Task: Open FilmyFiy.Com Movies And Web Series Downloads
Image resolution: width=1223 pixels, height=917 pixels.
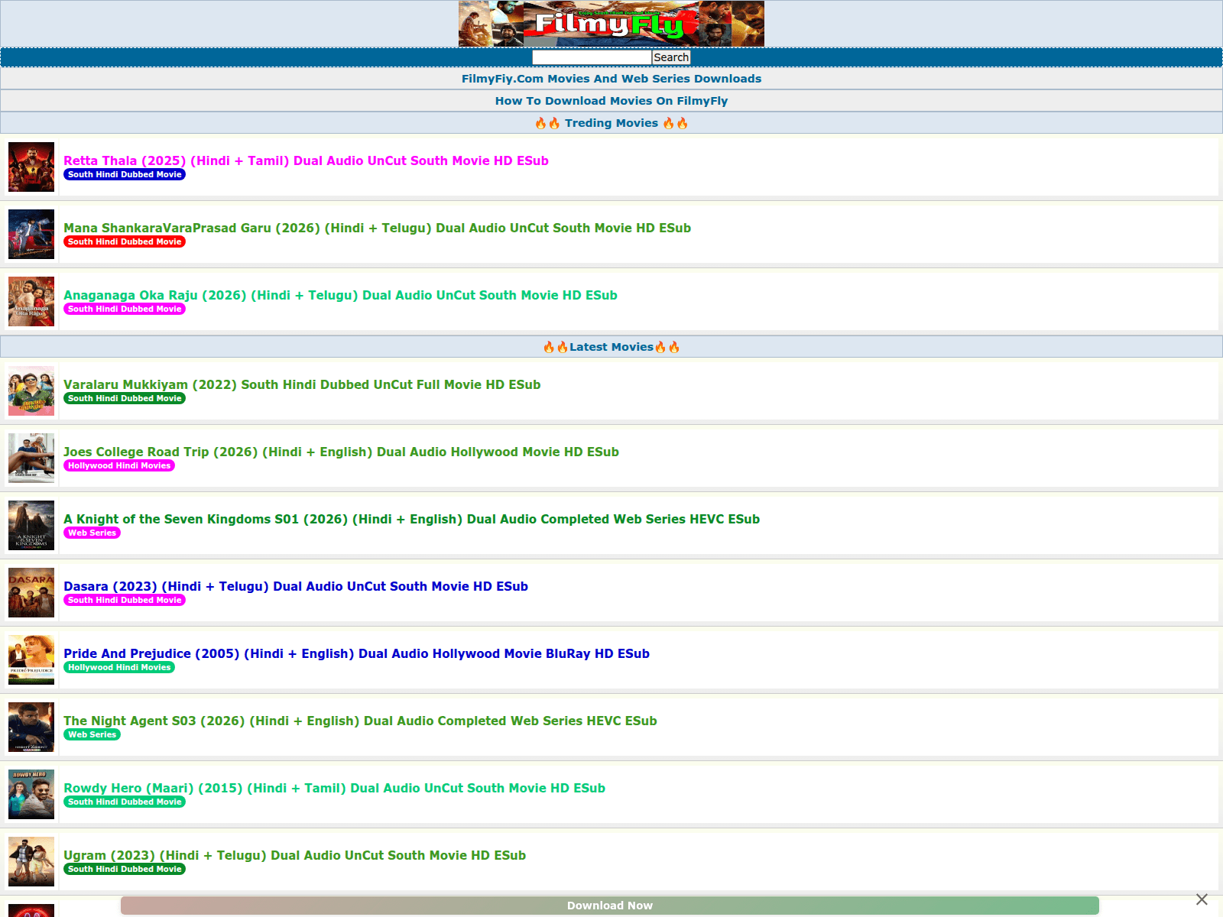Action: tap(611, 78)
